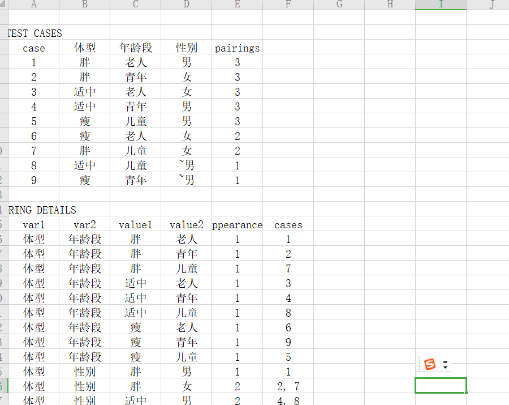Select column D header

tap(187, 5)
